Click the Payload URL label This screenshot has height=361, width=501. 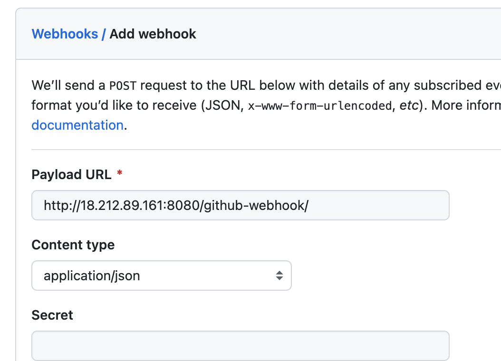pos(71,175)
